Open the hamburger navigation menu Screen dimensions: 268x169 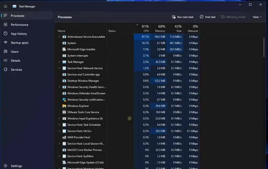coord(5,6)
